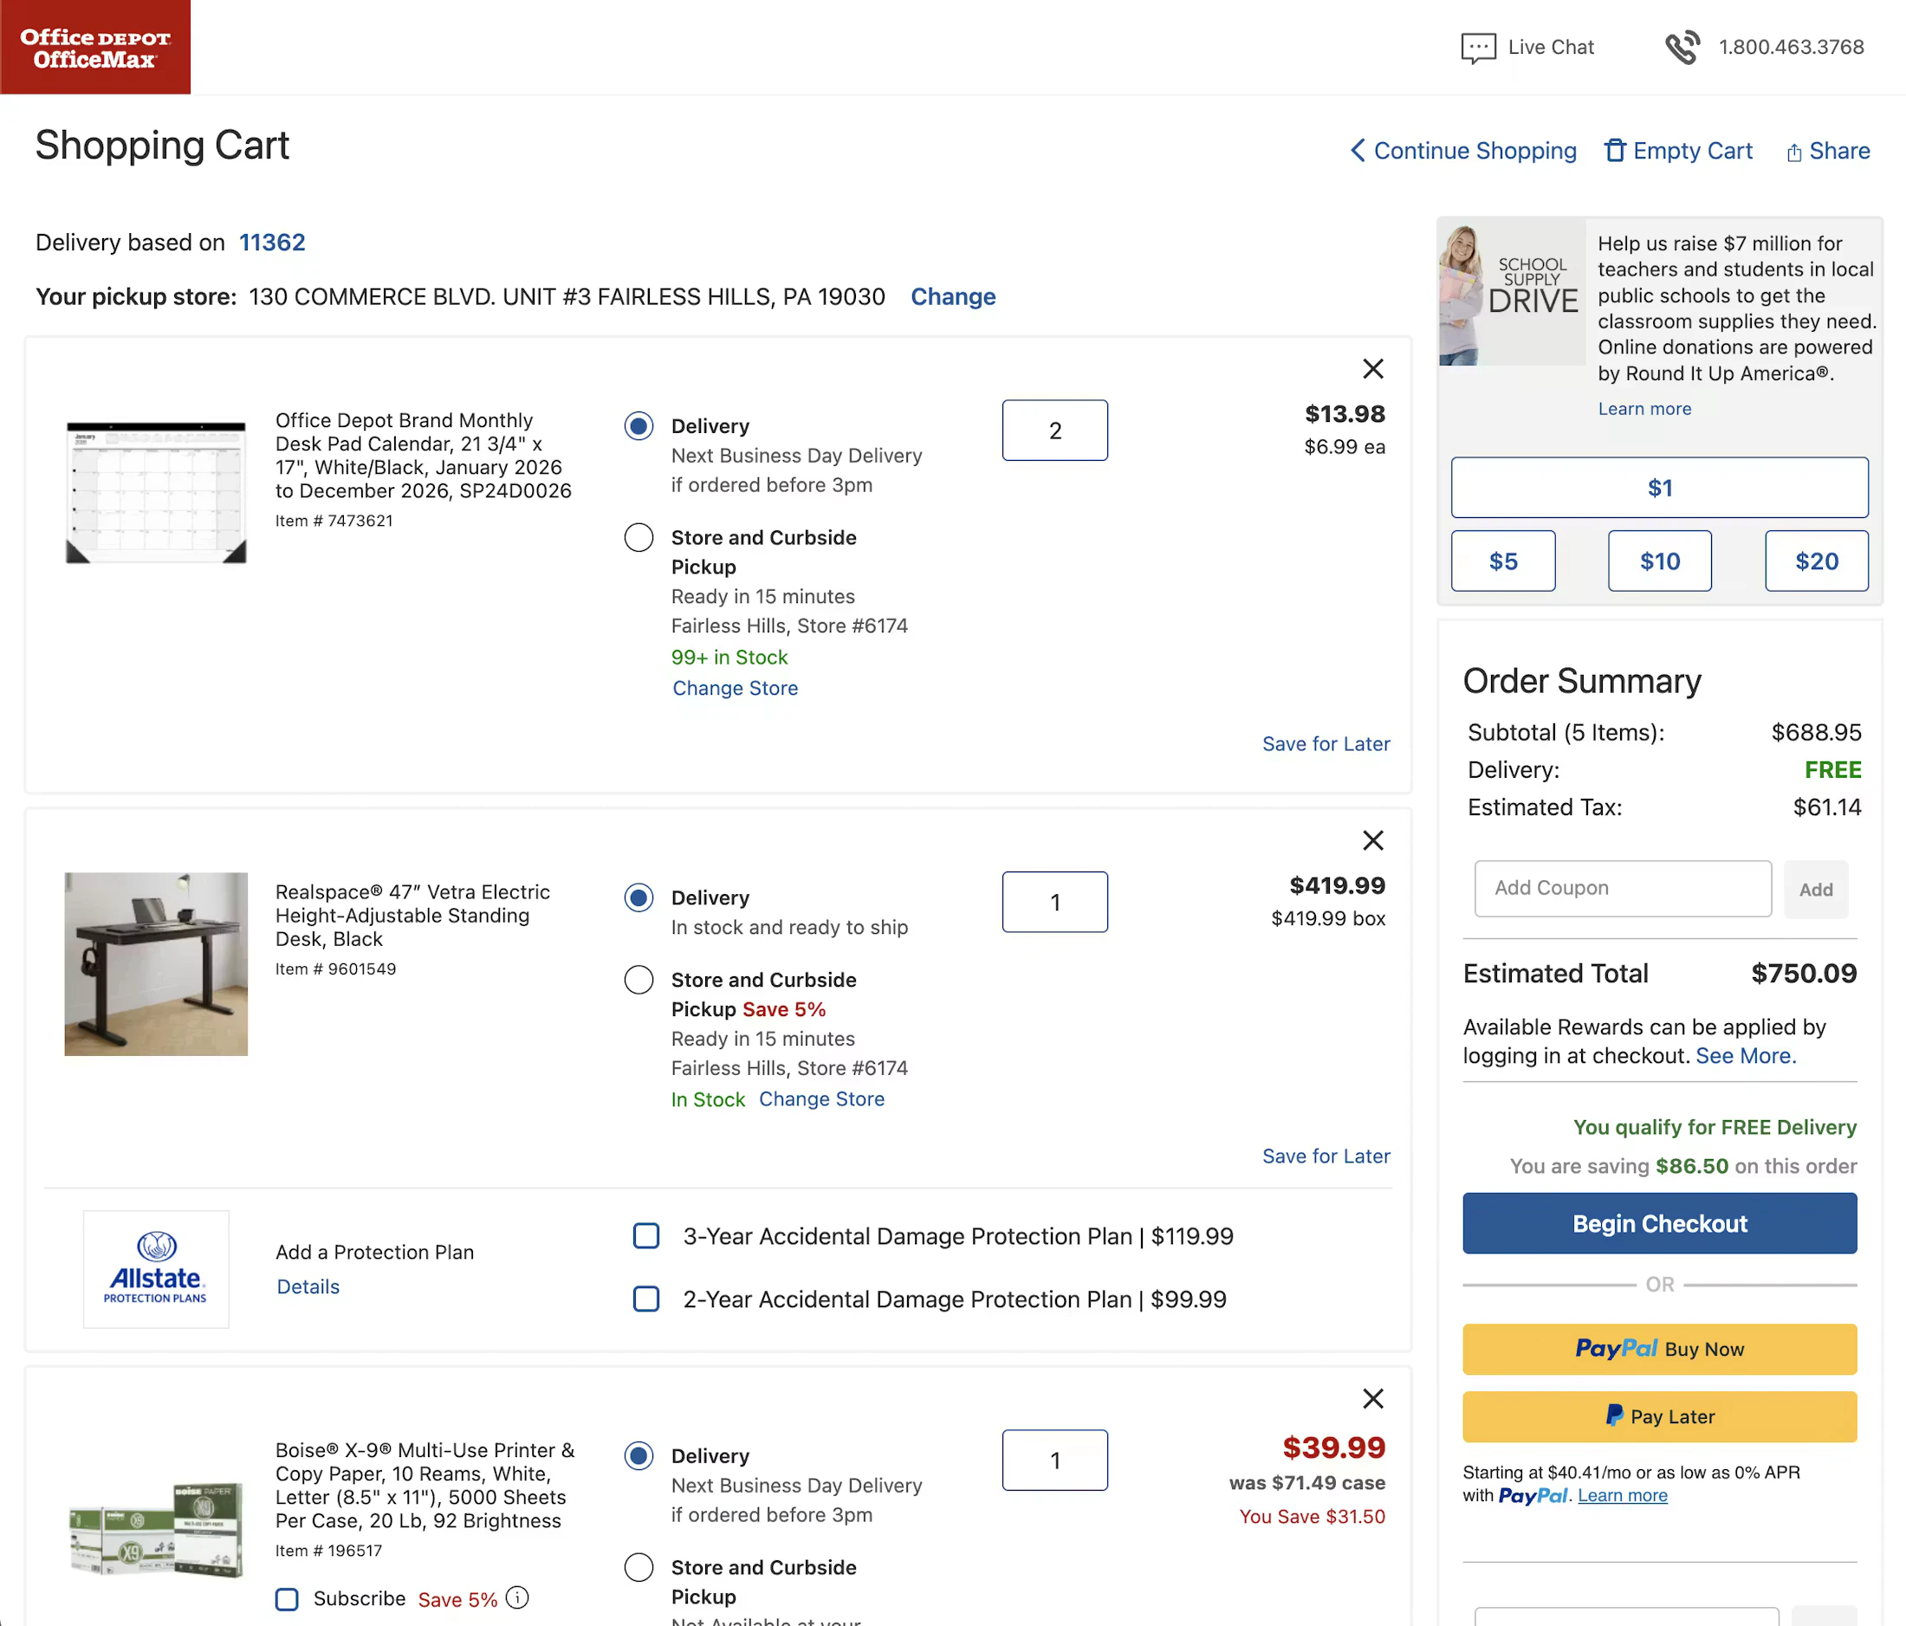
Task: Donate $10 to School Supply Drive
Action: click(1658, 561)
